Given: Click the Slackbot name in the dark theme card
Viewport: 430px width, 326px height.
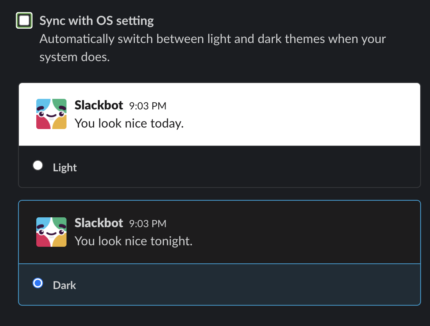Looking at the screenshot, I should tap(99, 223).
